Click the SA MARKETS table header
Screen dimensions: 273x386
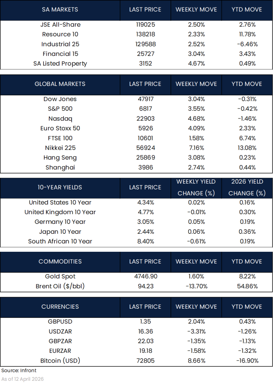click(60, 9)
